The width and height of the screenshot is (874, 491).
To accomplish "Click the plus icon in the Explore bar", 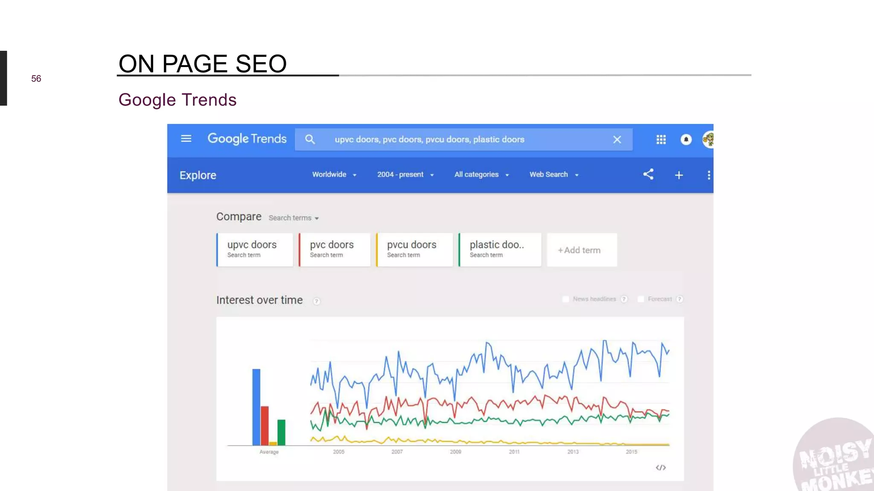I will pos(679,175).
